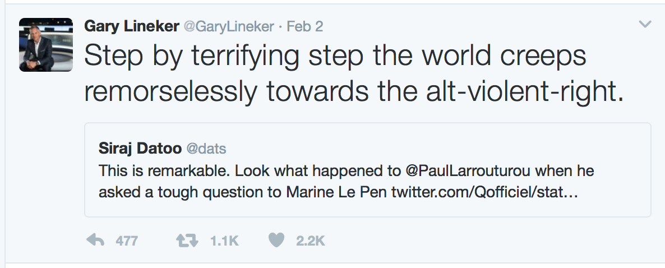Image resolution: width=665 pixels, height=268 pixels.
Task: Click the @dats handle
Action: pos(206,149)
